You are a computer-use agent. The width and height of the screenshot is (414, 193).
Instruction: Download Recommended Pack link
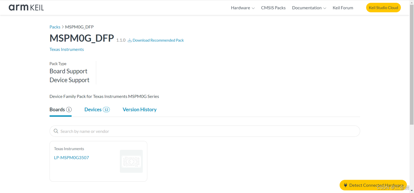tap(158, 40)
